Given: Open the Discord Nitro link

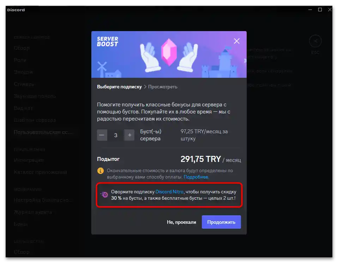Looking at the screenshot, I should point(169,192).
